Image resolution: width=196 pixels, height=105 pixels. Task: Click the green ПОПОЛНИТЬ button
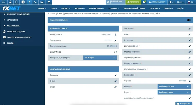[x=133, y=2]
